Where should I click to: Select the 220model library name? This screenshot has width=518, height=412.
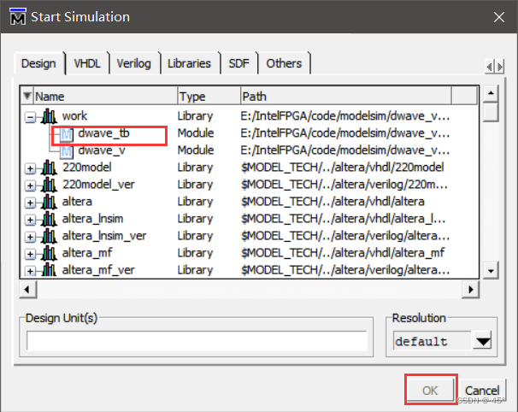point(87,168)
